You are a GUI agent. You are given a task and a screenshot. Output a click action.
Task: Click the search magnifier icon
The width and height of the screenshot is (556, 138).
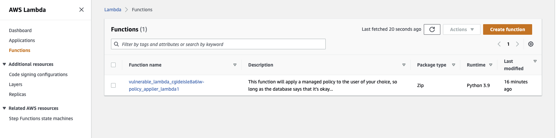[116, 44]
